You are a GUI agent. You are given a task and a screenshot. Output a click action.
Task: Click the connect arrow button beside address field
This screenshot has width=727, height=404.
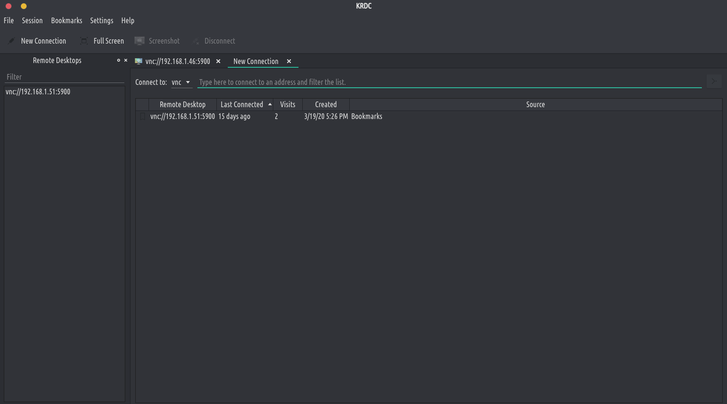tap(714, 82)
